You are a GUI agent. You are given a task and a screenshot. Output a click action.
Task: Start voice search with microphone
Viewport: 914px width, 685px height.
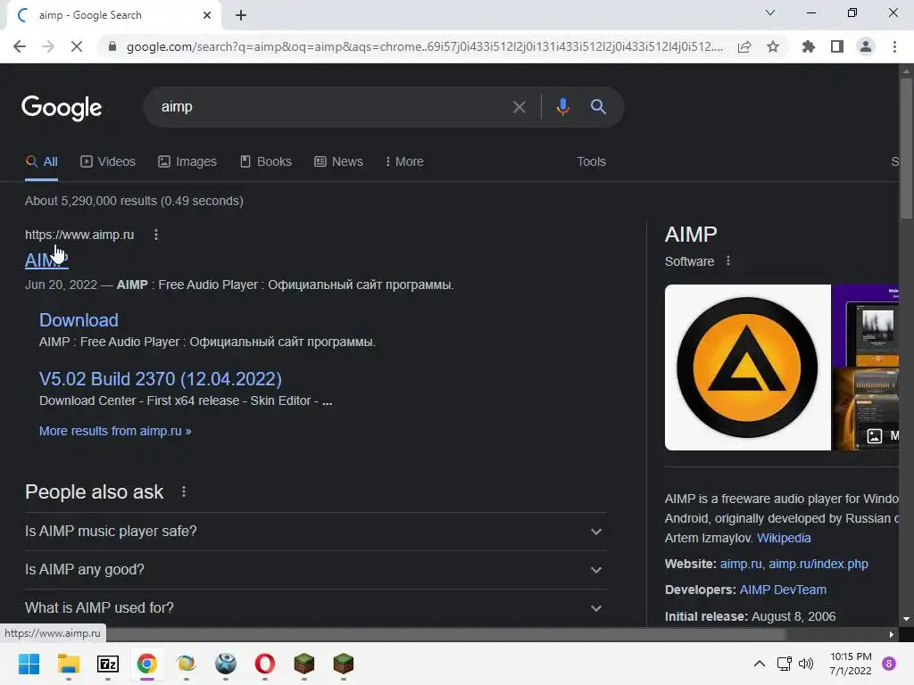pos(562,107)
